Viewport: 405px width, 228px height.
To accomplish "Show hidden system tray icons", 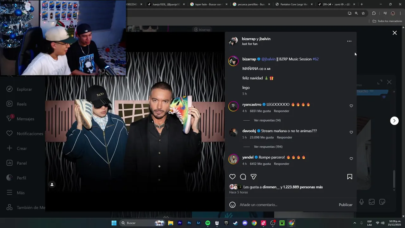I will coord(355,223).
